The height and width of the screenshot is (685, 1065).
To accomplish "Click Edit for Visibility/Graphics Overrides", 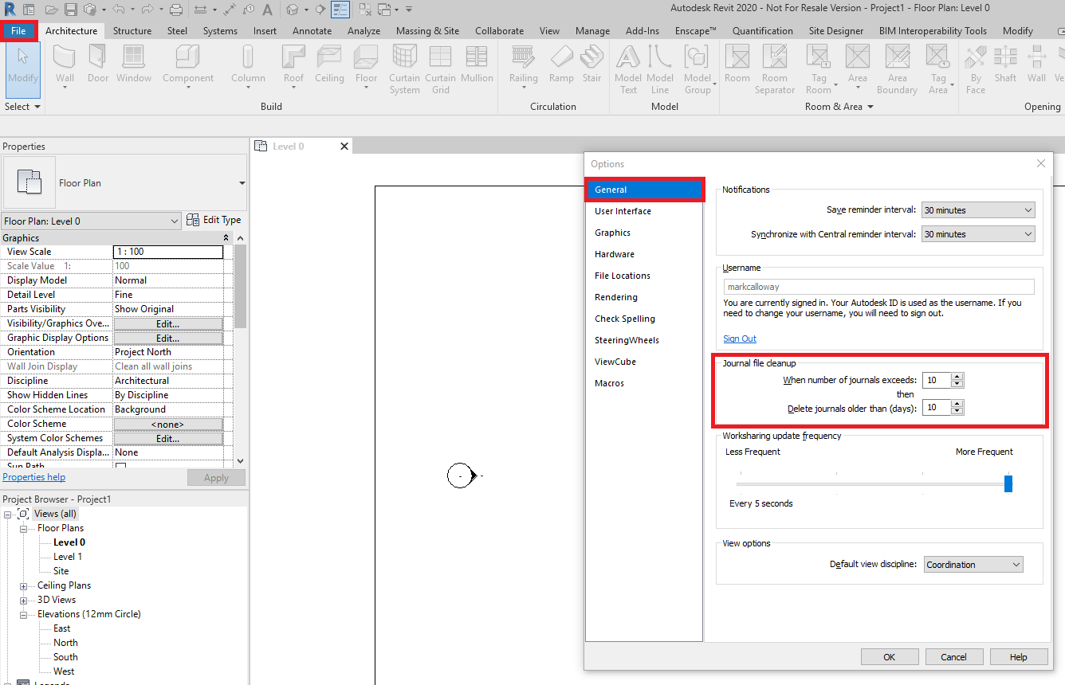I will pyautogui.click(x=167, y=323).
